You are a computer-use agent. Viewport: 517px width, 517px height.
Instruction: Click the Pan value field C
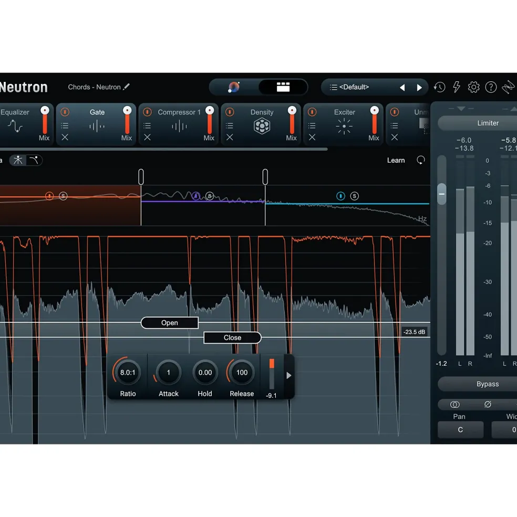(461, 430)
